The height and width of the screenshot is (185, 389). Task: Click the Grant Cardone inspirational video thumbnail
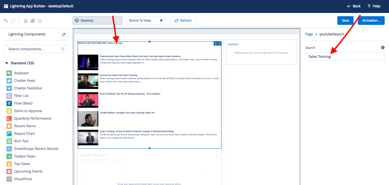tap(88, 62)
